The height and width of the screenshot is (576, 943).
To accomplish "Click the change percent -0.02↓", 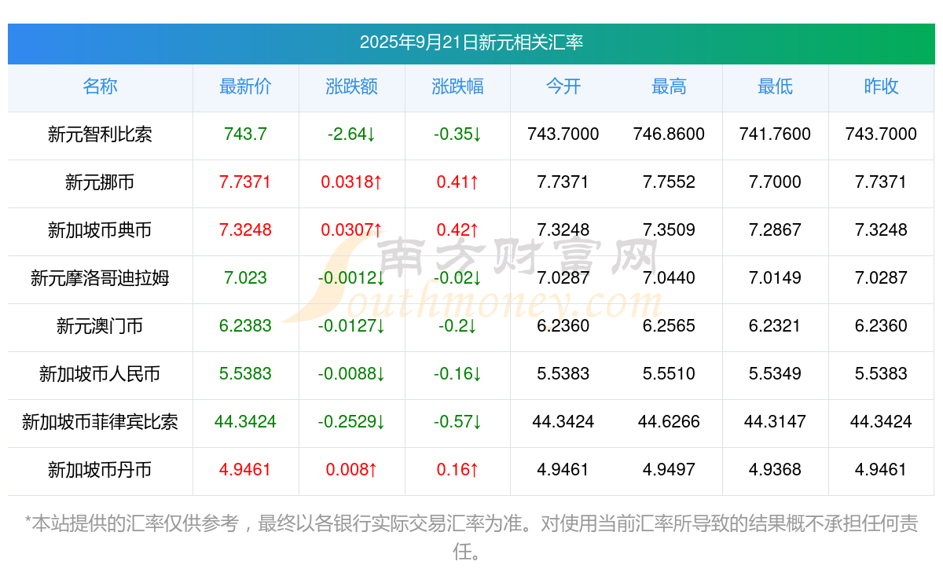I will (457, 278).
